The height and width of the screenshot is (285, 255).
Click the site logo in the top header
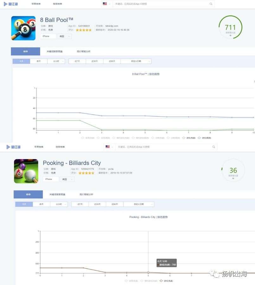tap(11, 4)
